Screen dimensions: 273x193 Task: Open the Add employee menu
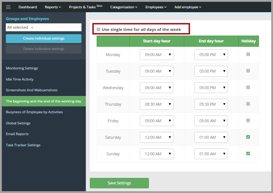pos(188,7)
